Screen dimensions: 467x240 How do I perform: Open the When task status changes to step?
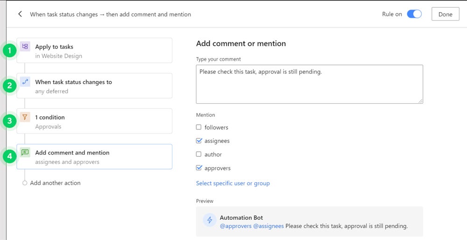point(94,86)
